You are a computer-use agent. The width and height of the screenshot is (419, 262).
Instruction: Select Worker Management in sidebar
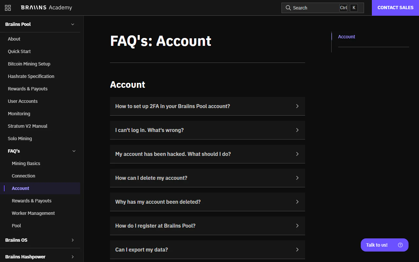[x=33, y=213]
